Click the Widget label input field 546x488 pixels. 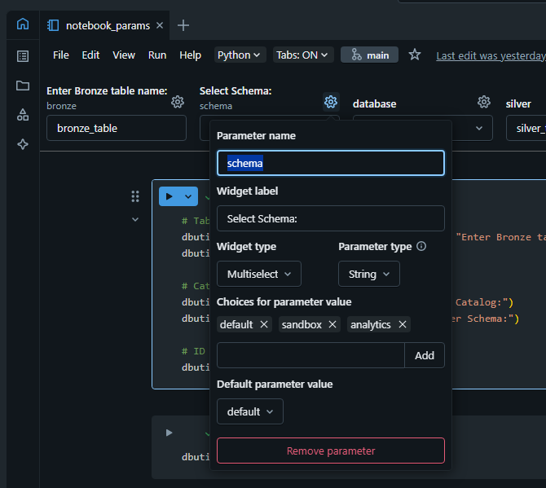point(330,218)
